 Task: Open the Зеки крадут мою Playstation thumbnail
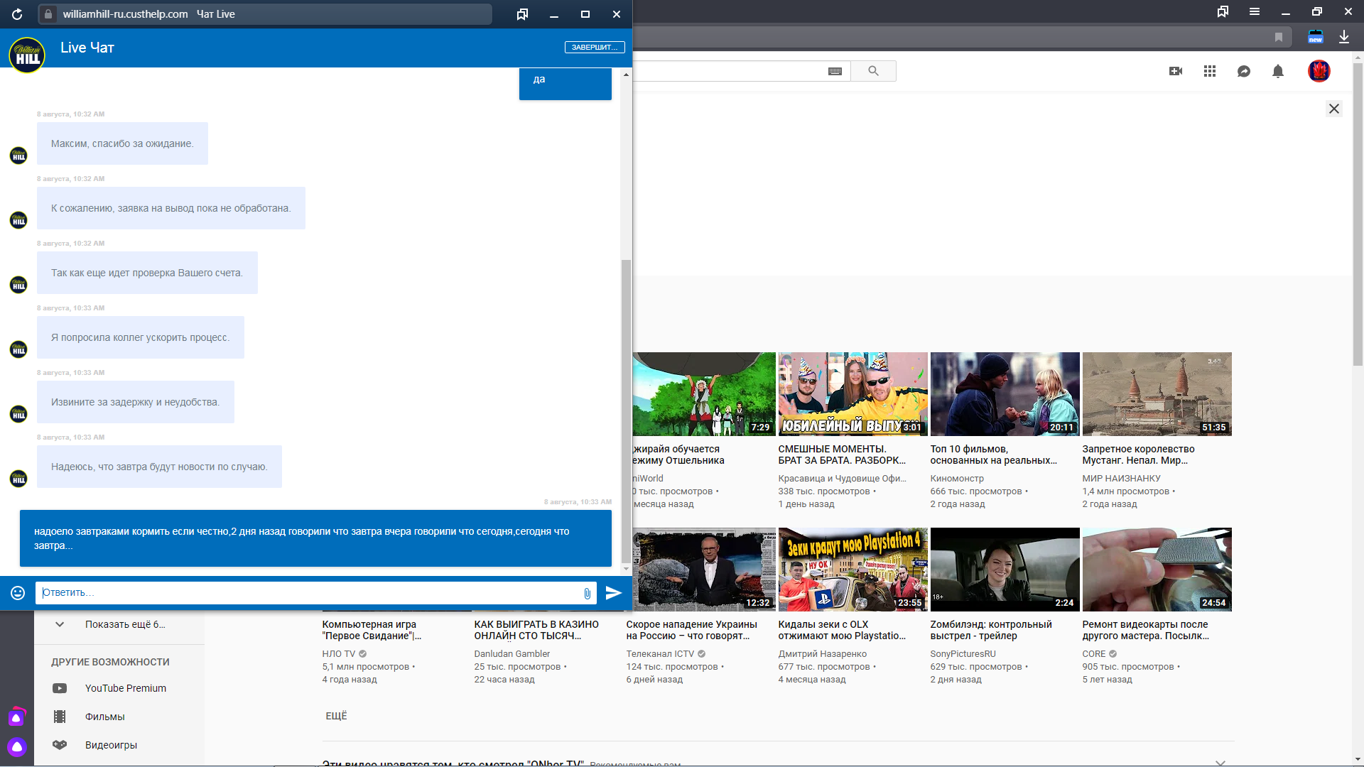[852, 569]
